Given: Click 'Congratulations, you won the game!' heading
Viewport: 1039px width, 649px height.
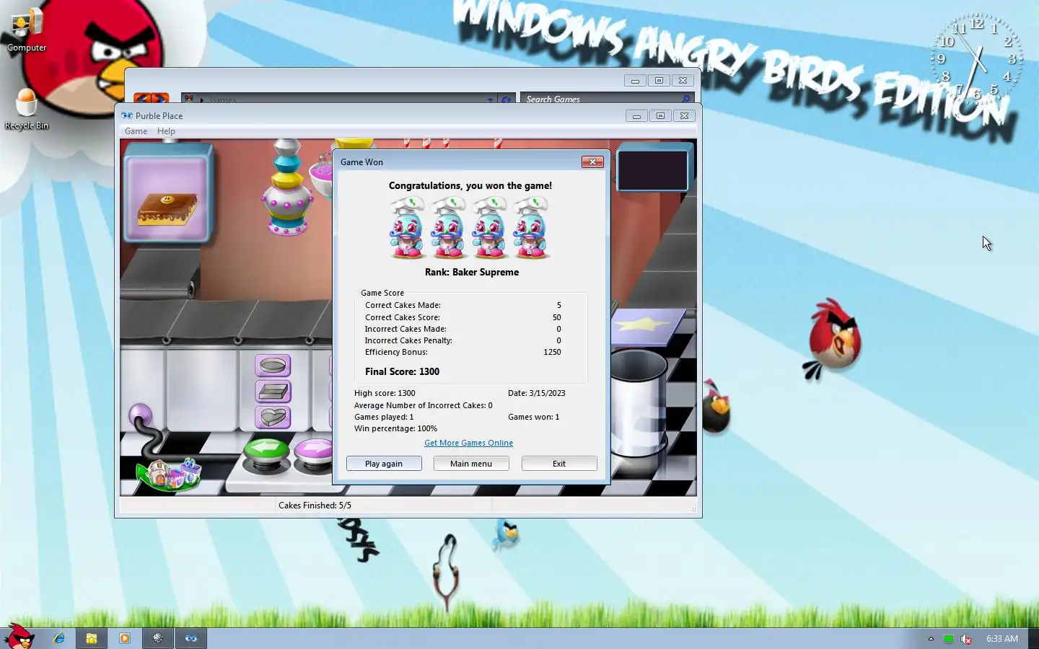Looking at the screenshot, I should click(470, 185).
